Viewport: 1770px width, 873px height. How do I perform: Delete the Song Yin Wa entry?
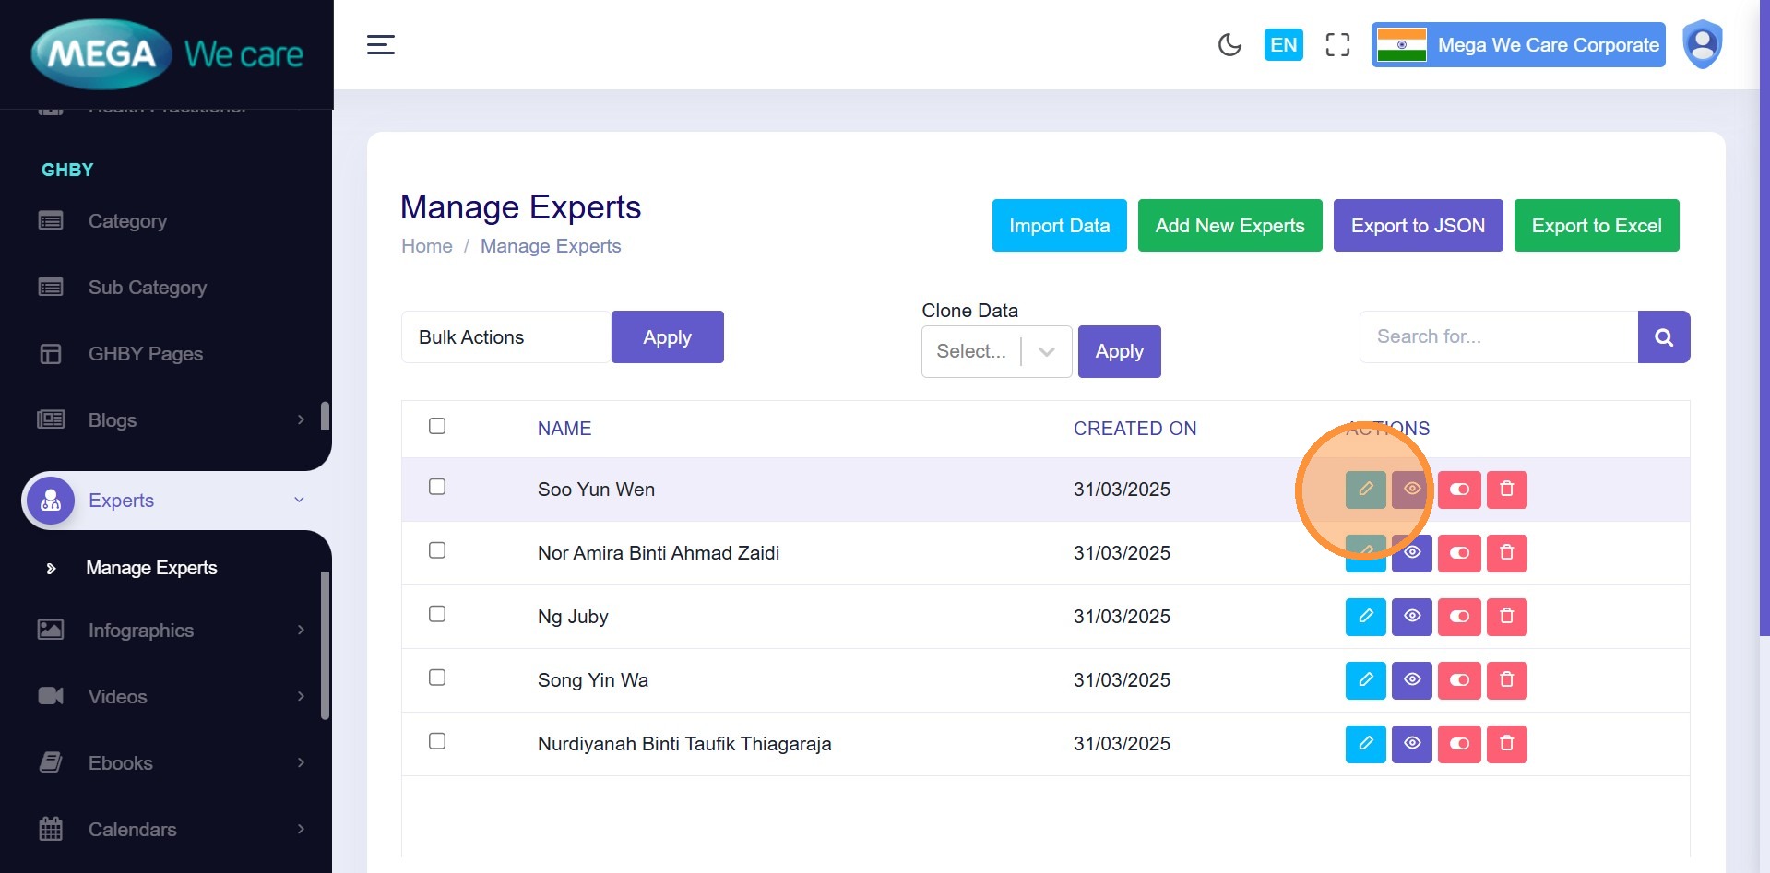point(1506,680)
